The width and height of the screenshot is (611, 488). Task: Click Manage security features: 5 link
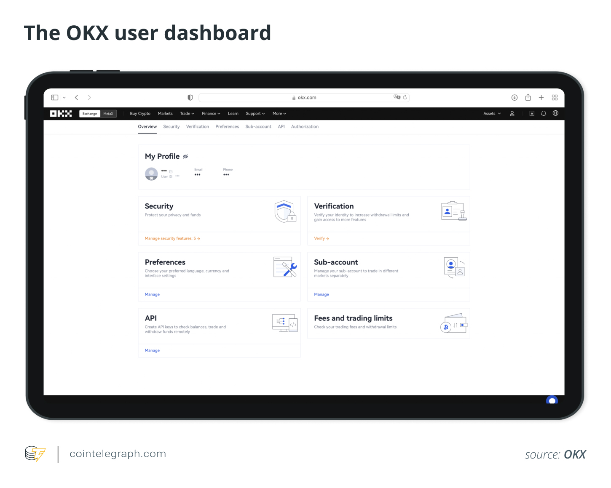(x=172, y=239)
